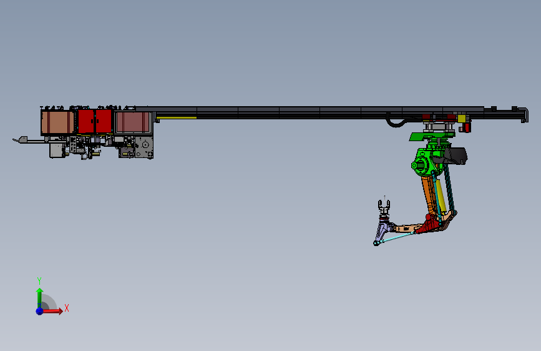Click the green Y axis arrow of the triad
This screenshot has height=351, width=541.
tap(39, 297)
